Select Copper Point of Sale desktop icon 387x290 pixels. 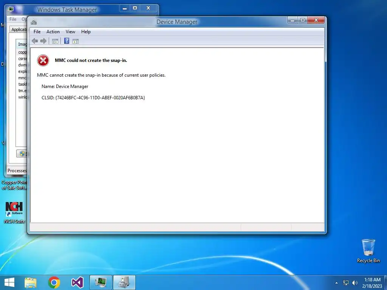pyautogui.click(x=14, y=185)
